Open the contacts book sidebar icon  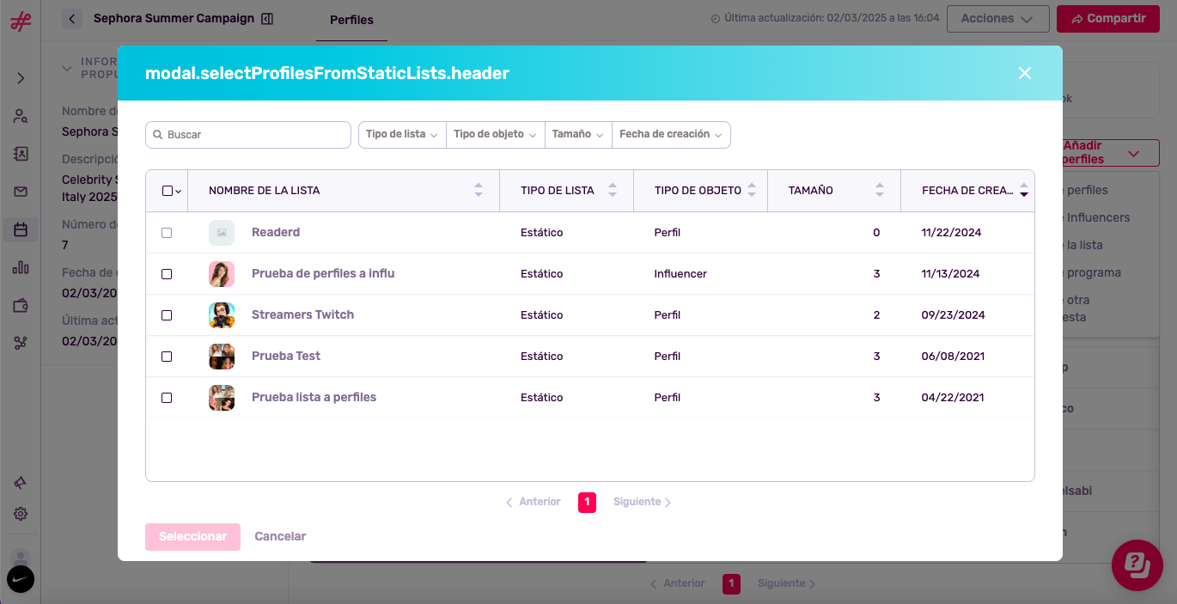coord(21,154)
